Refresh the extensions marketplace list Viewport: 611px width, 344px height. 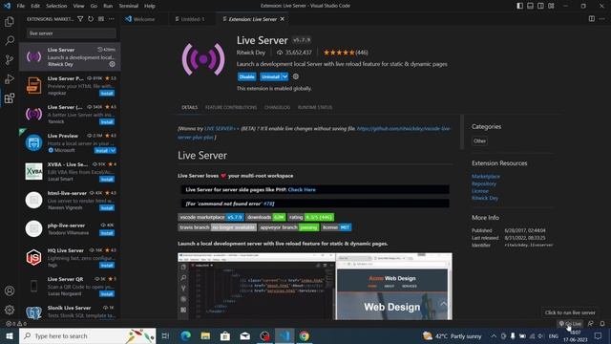(x=91, y=19)
